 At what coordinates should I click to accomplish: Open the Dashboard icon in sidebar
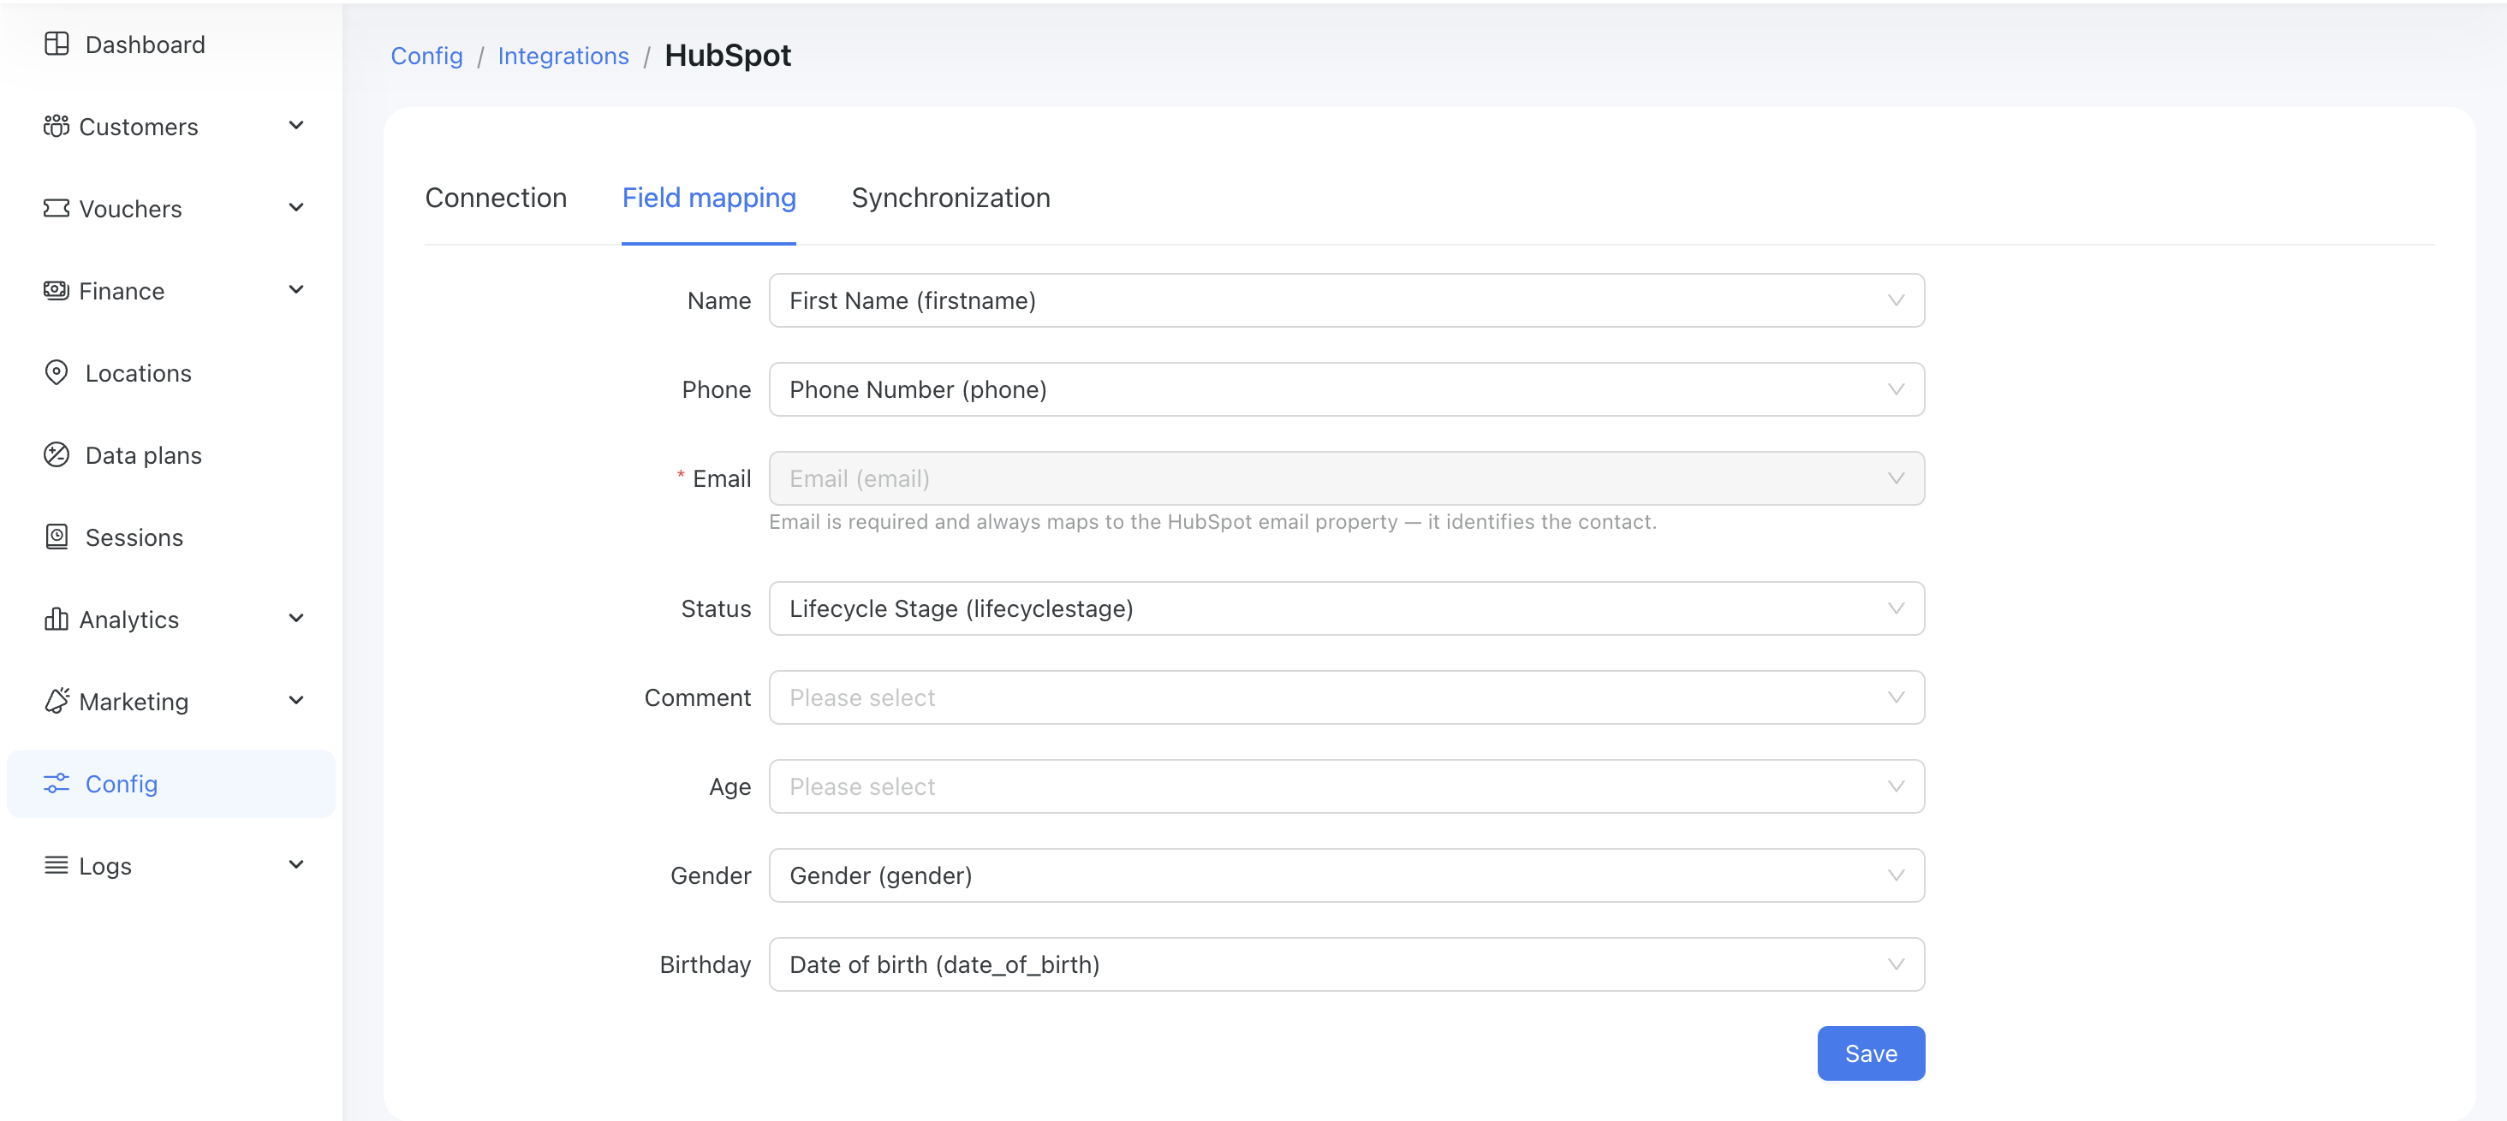click(57, 44)
